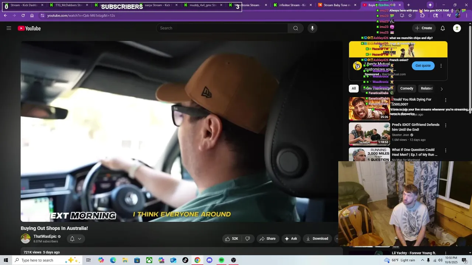Open Task View on the taskbar
Image resolution: width=472 pixels, height=265 pixels.
click(x=88, y=260)
